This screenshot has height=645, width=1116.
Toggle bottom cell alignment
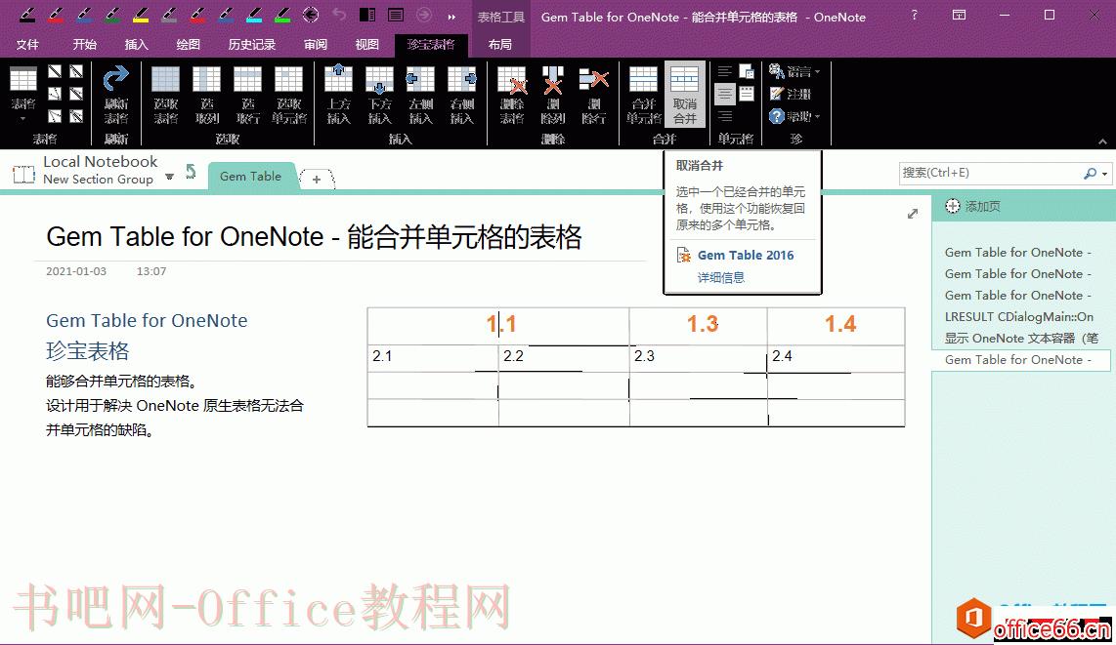coord(724,116)
